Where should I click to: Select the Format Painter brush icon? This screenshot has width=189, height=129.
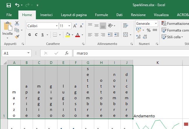tap(17, 36)
